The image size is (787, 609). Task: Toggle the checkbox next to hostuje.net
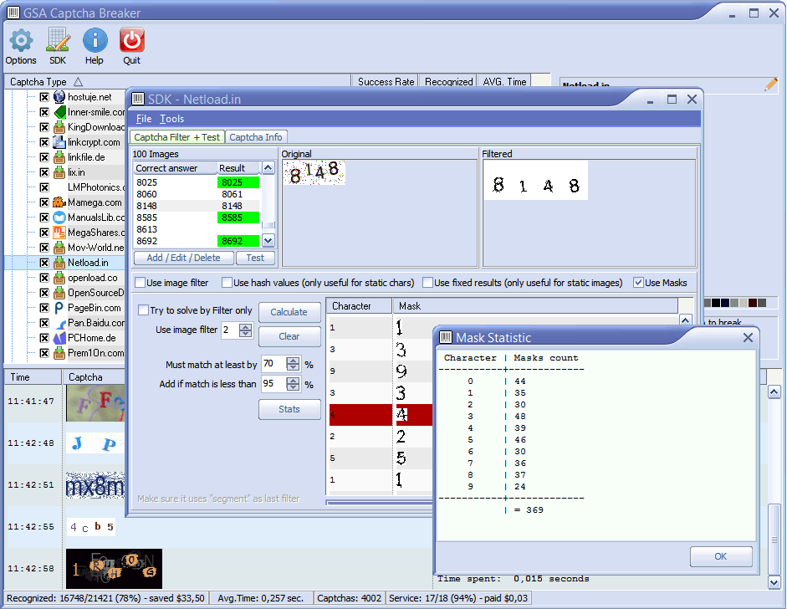44,96
